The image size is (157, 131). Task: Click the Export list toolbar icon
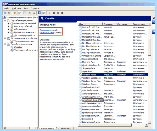click(x=34, y=13)
